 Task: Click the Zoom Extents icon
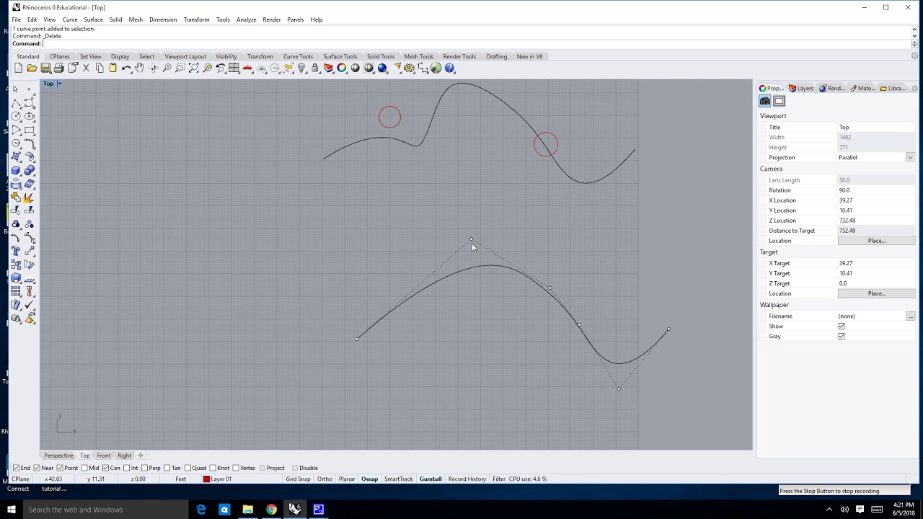tap(194, 68)
